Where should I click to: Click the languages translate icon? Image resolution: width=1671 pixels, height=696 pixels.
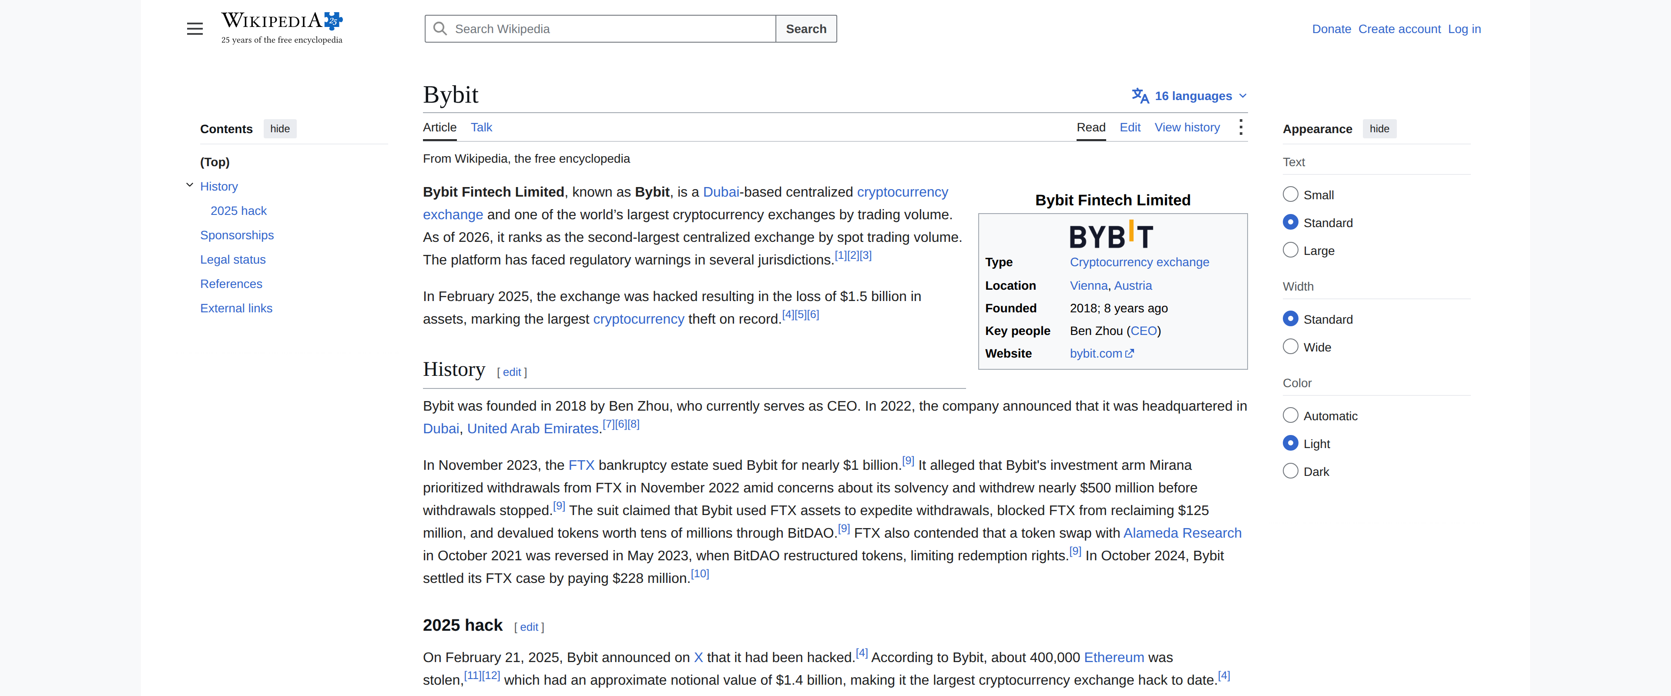[x=1140, y=96]
